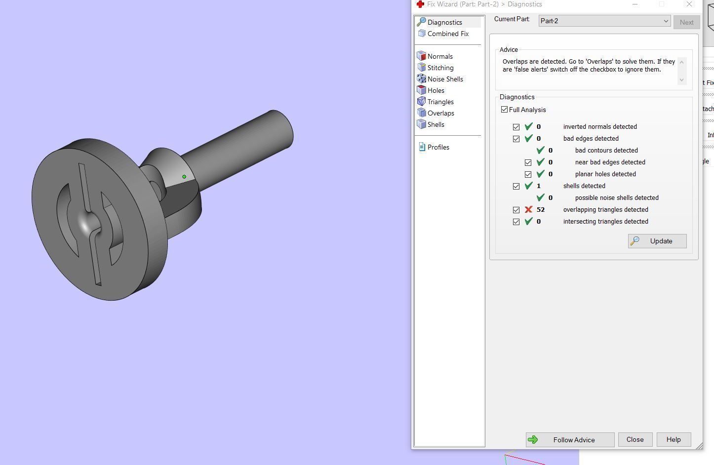The width and height of the screenshot is (714, 465).
Task: Click the Stitching cube icon
Action: tap(421, 68)
